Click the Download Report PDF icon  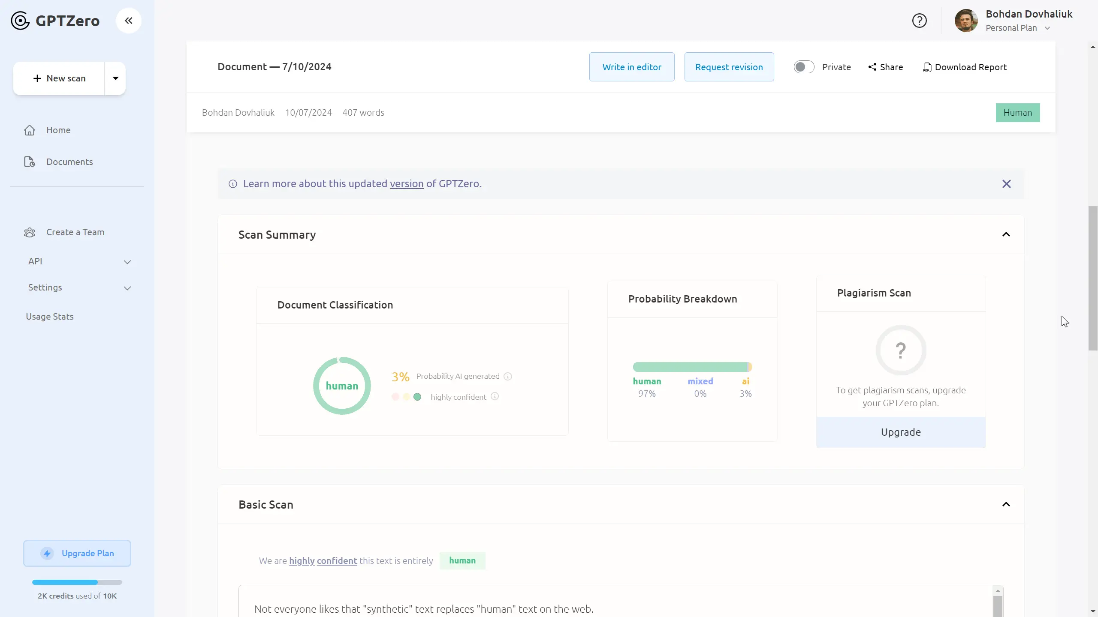pos(927,67)
